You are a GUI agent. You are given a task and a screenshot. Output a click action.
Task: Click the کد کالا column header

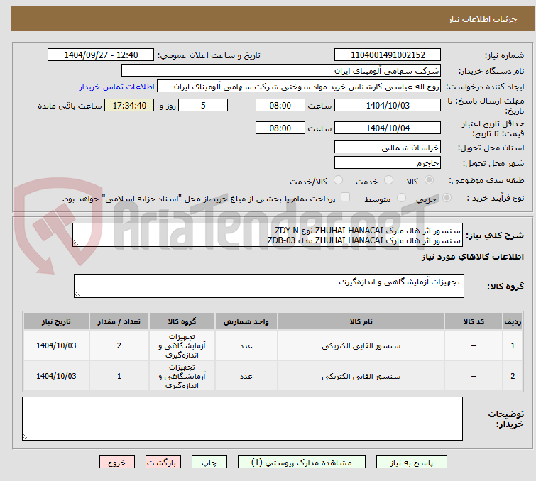tap(474, 321)
